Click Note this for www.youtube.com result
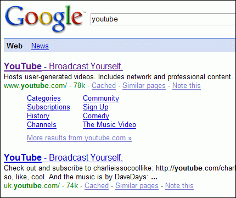 pyautogui.click(x=187, y=86)
